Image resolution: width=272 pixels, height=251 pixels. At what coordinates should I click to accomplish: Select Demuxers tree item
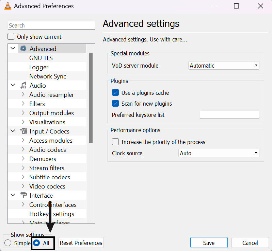[x=43, y=159]
